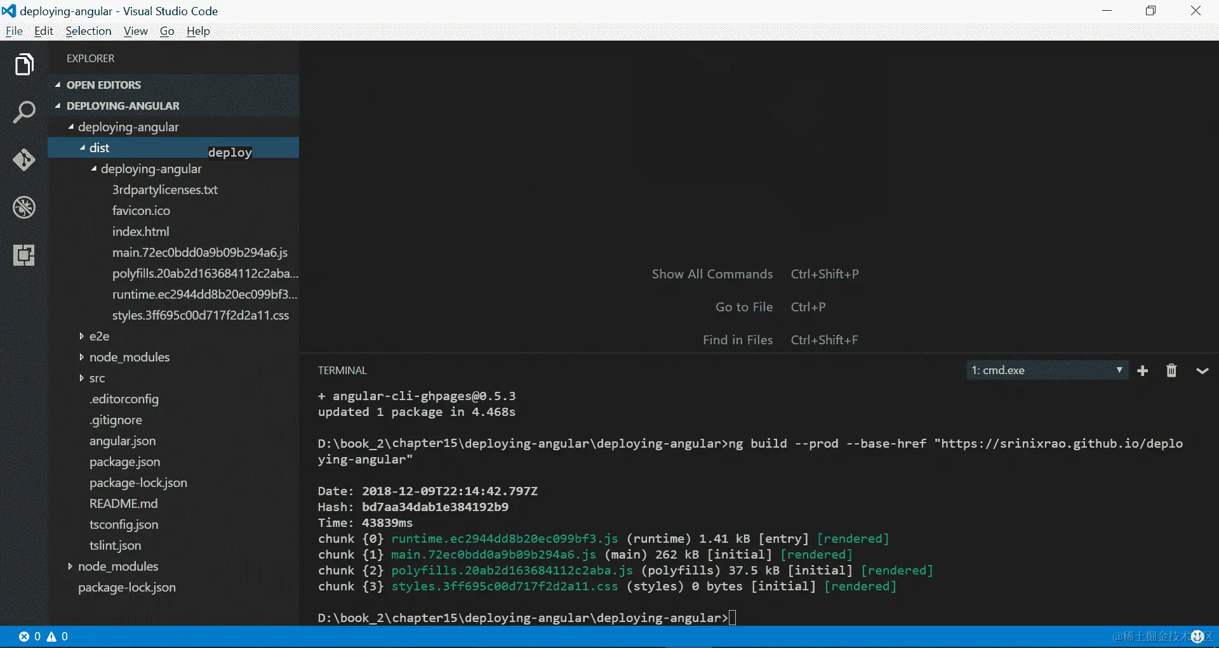Click the errors icon in status bar
The height and width of the screenshot is (648, 1219).
tap(24, 637)
